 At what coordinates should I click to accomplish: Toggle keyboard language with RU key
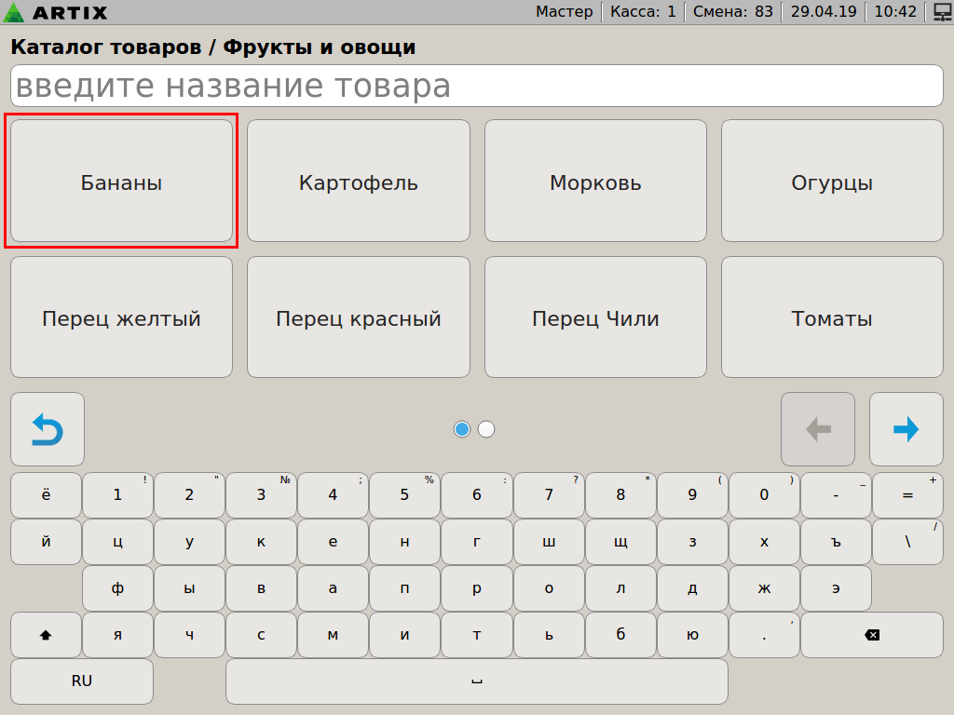pos(82,681)
